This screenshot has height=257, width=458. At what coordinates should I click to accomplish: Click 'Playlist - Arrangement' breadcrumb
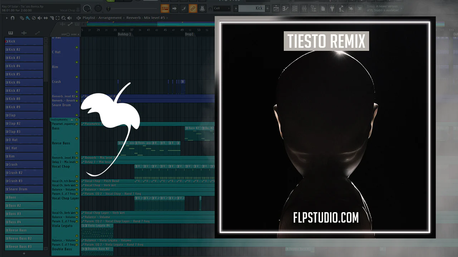point(103,18)
